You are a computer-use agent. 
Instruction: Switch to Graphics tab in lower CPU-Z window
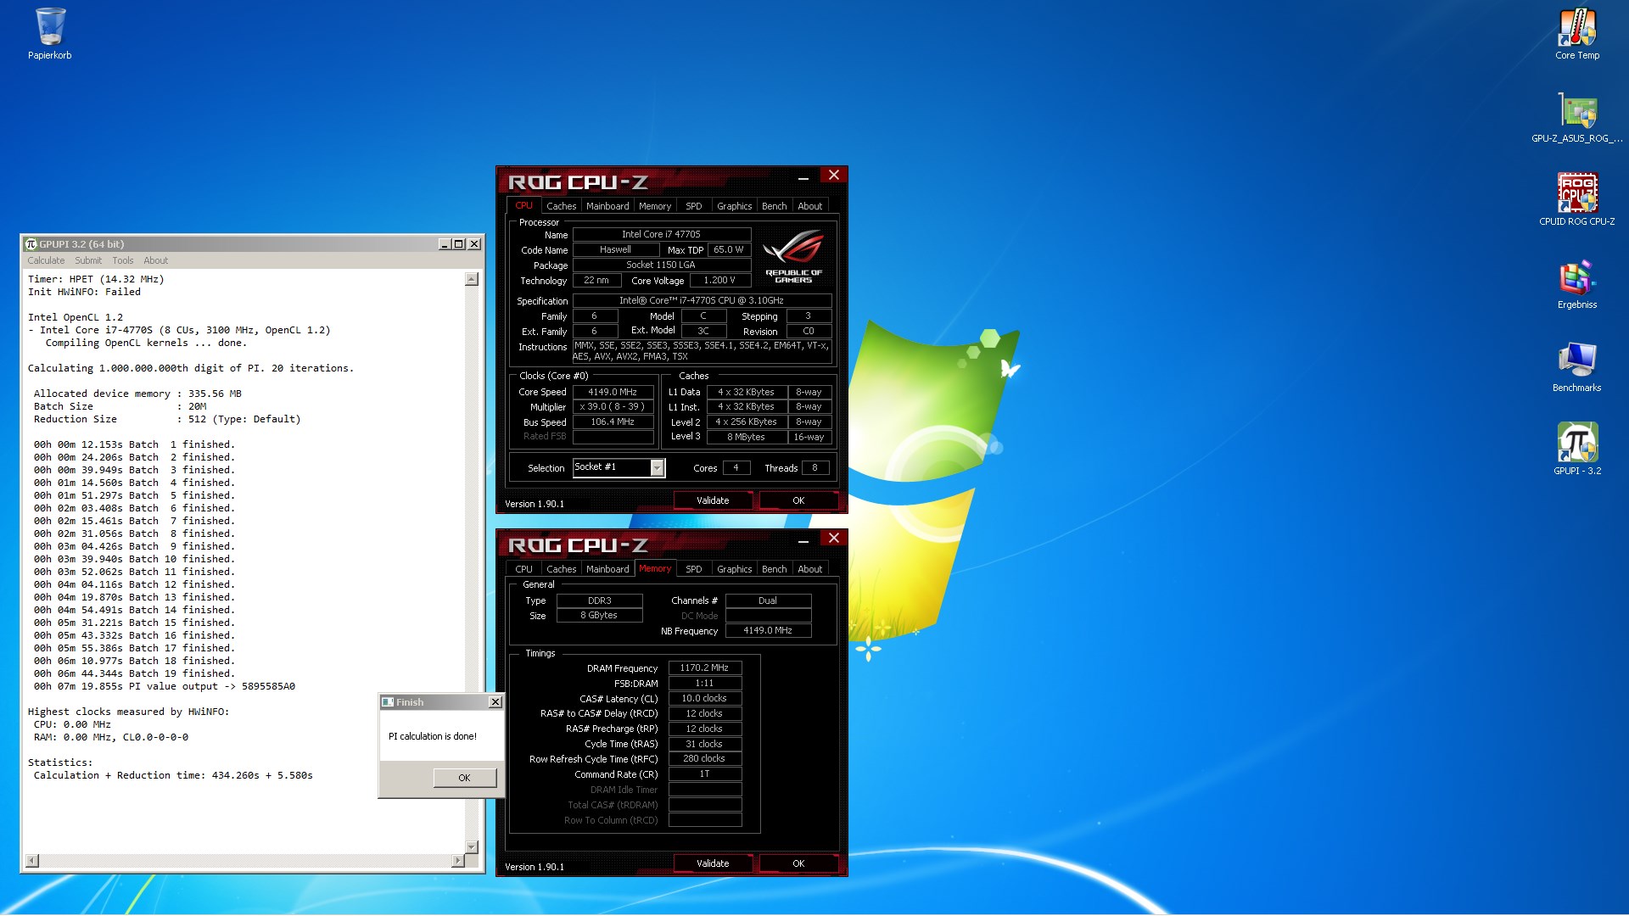pos(734,569)
